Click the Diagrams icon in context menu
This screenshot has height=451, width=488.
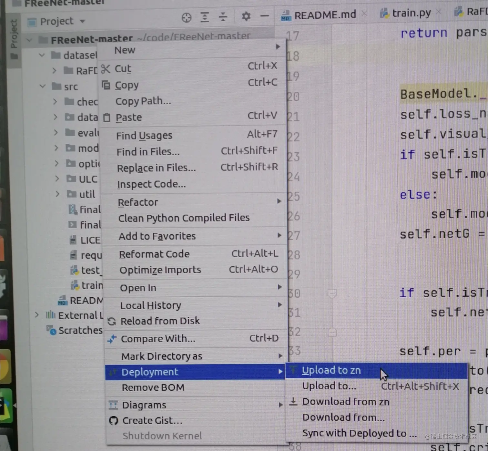pos(113,405)
